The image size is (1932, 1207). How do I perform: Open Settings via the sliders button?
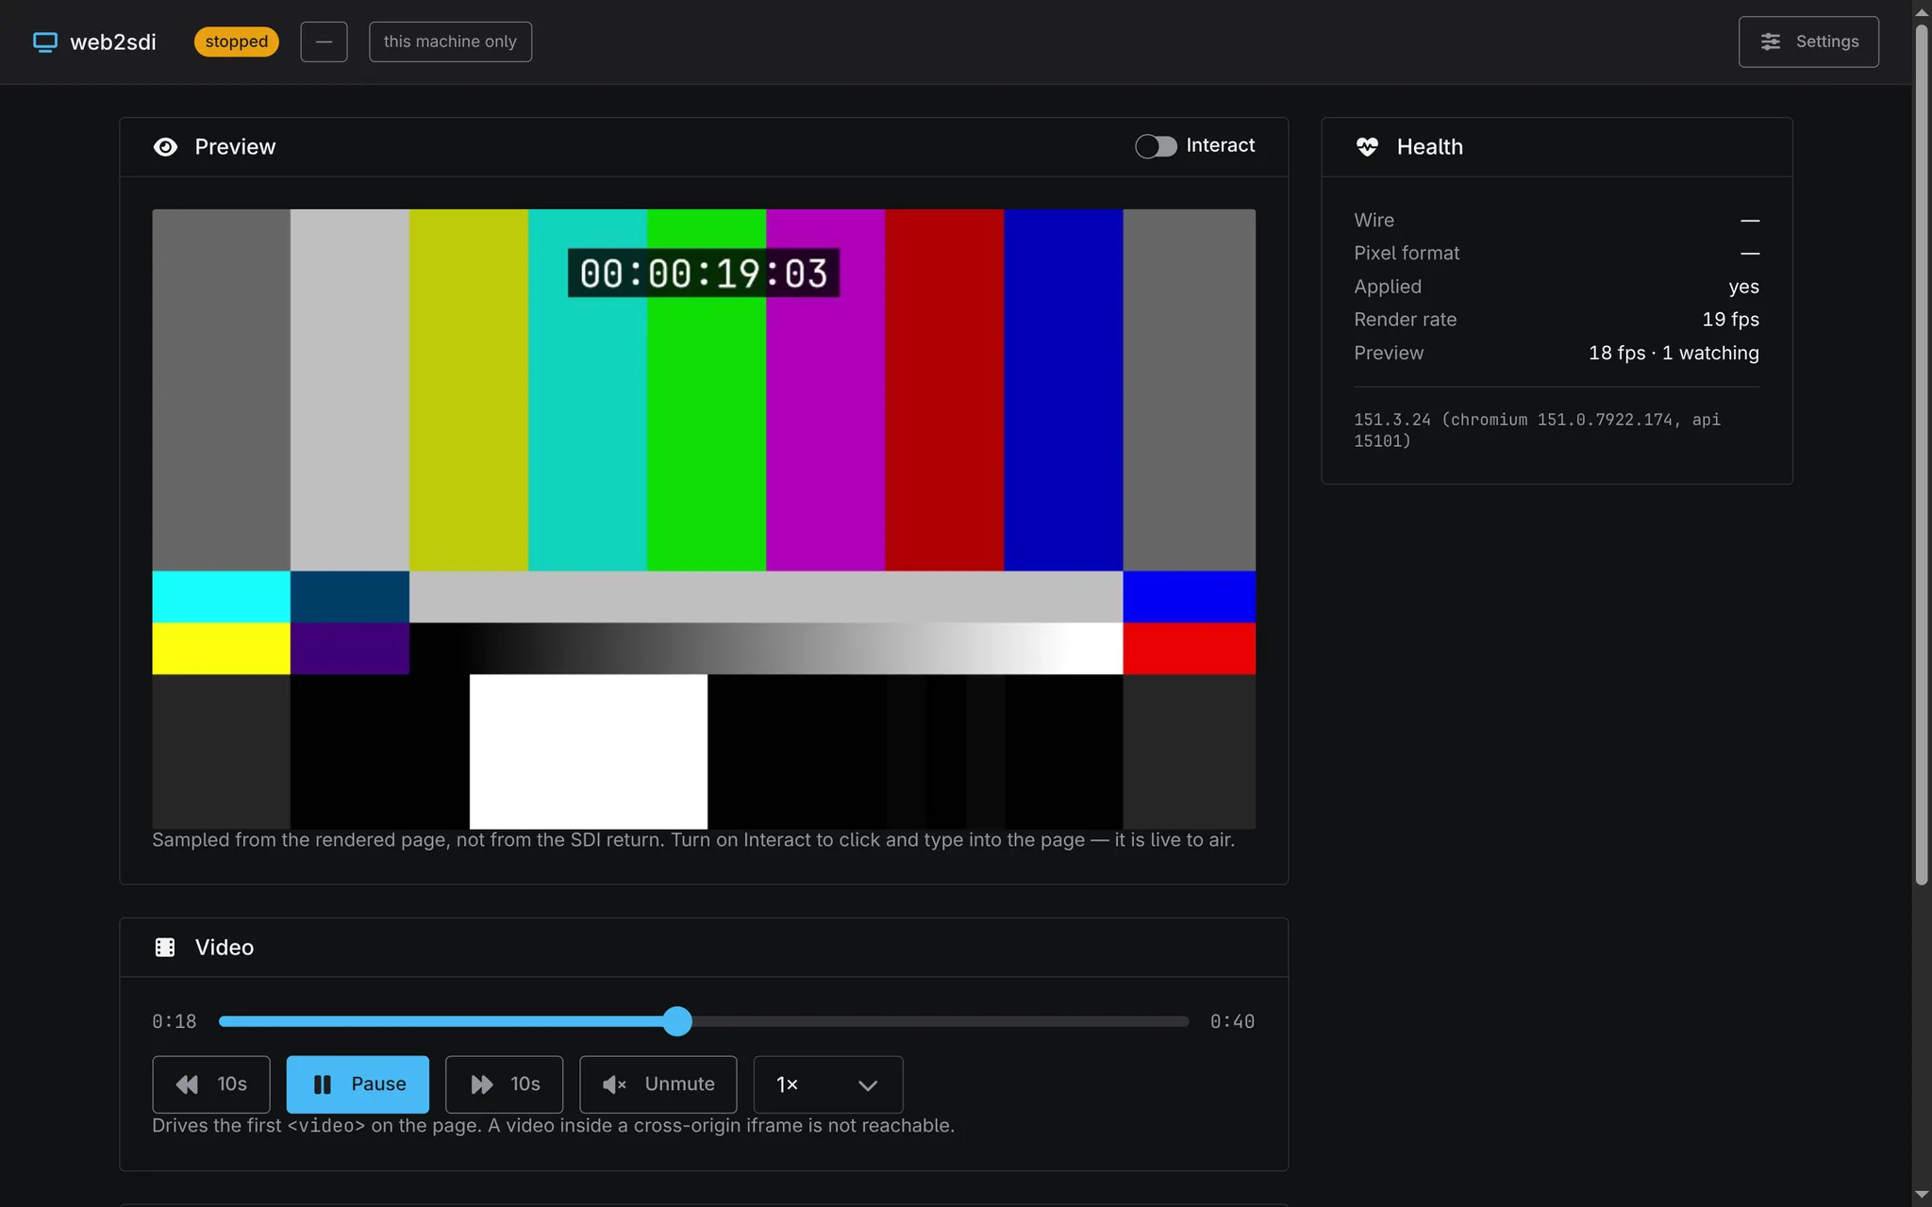(1808, 41)
